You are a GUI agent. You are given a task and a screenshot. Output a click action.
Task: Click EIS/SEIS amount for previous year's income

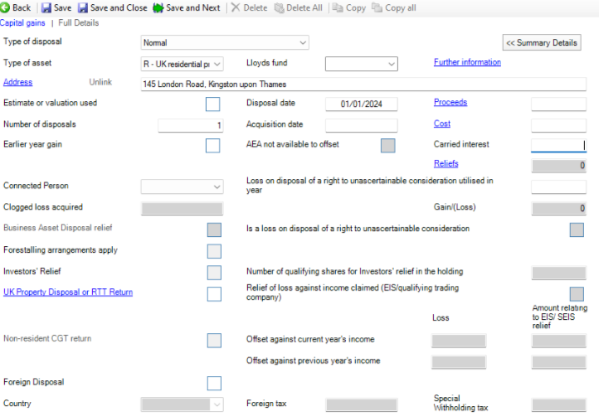(x=558, y=362)
